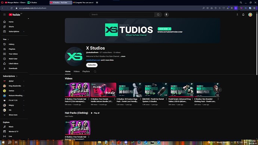Image resolution: width=258 pixels, height=145 pixels.
Task: Click the Create upload icon
Action: 237,15
